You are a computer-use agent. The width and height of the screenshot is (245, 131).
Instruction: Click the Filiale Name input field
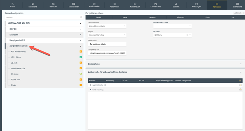click(x=107, y=44)
